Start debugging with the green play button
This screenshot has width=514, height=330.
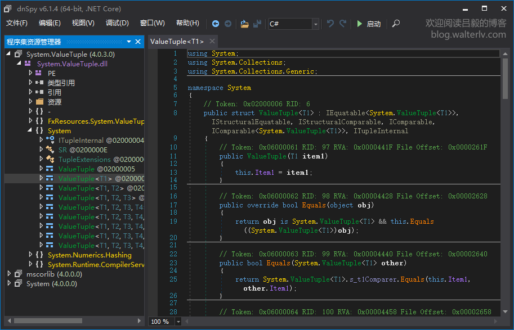tap(360, 24)
